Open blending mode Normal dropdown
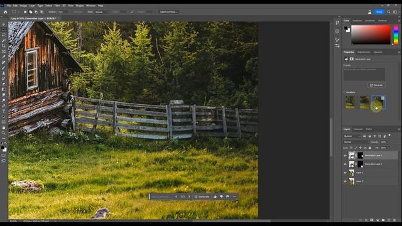402x226 pixels. (x=356, y=142)
